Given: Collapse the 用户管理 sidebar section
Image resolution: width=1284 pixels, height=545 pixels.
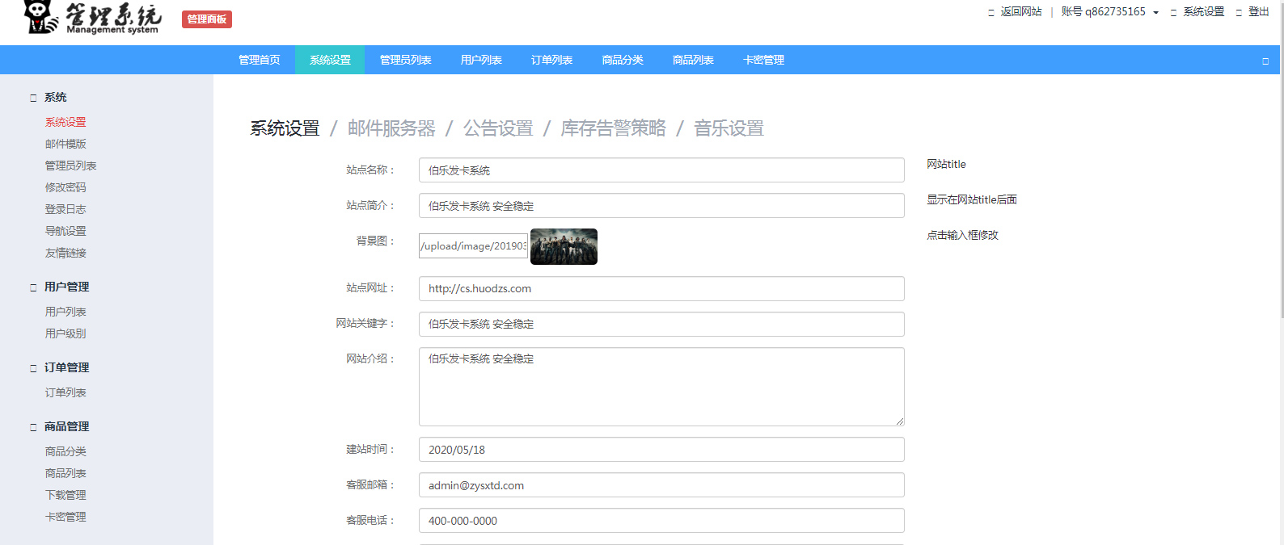Looking at the screenshot, I should click(x=34, y=287).
